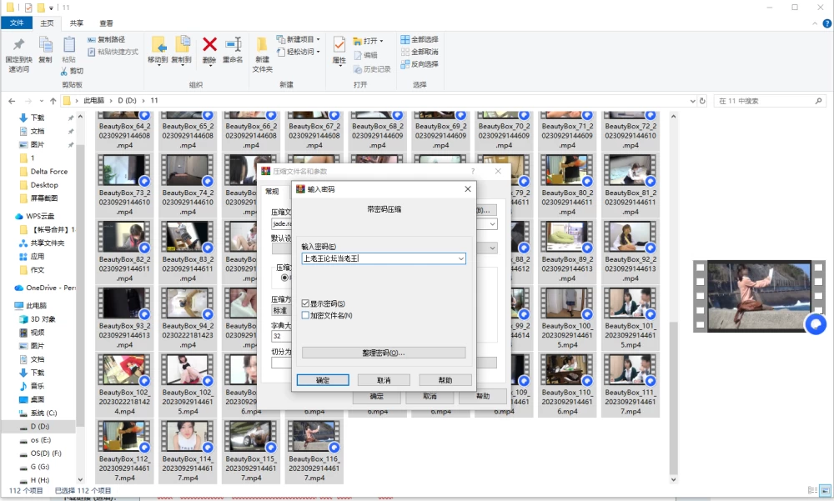Switch to details view icon in status bar

pos(812,490)
